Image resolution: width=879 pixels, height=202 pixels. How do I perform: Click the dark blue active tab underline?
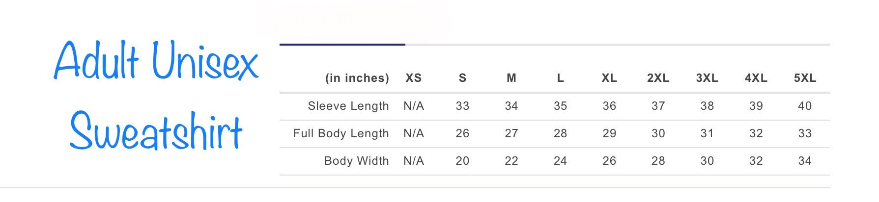click(x=342, y=45)
